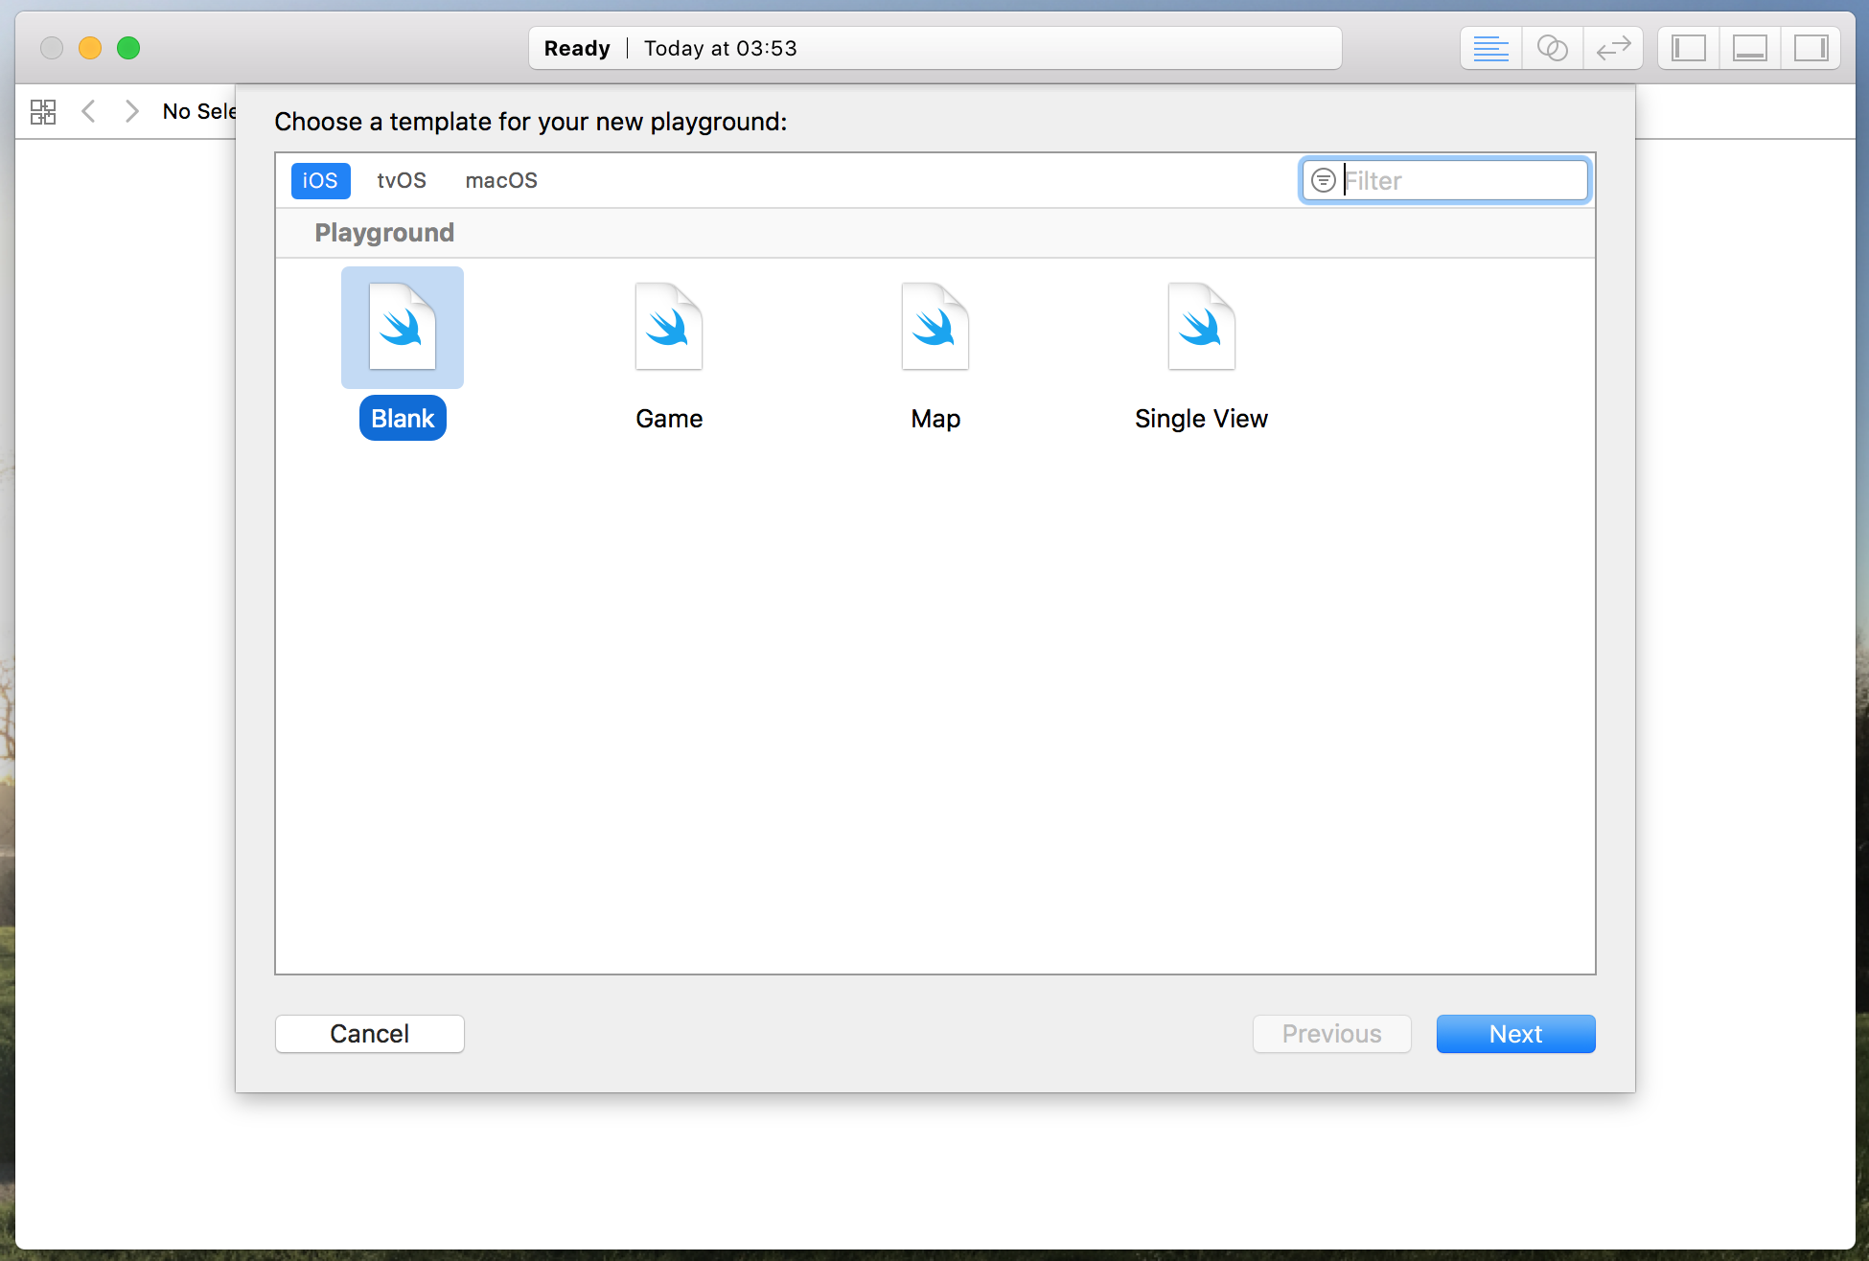Click the Next button
Image resolution: width=1869 pixels, height=1261 pixels.
tap(1515, 1034)
